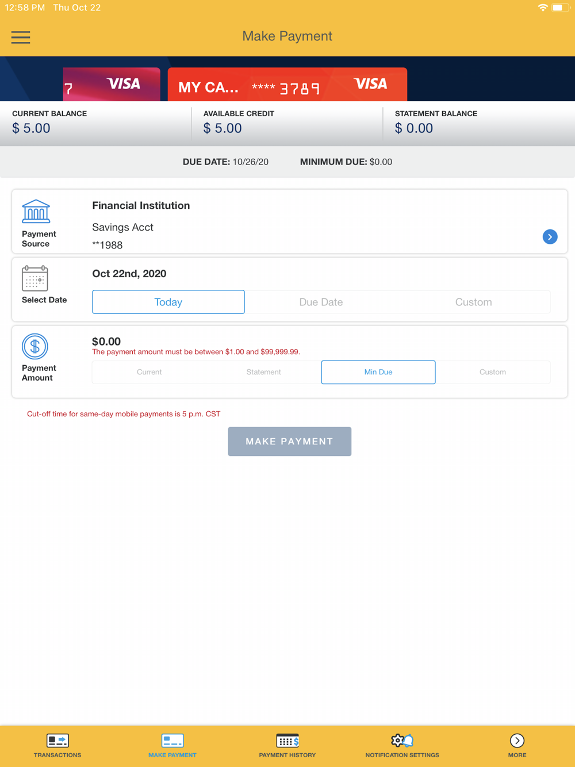Tap the Savings Acct label
Viewport: 575px width, 767px height.
click(122, 227)
